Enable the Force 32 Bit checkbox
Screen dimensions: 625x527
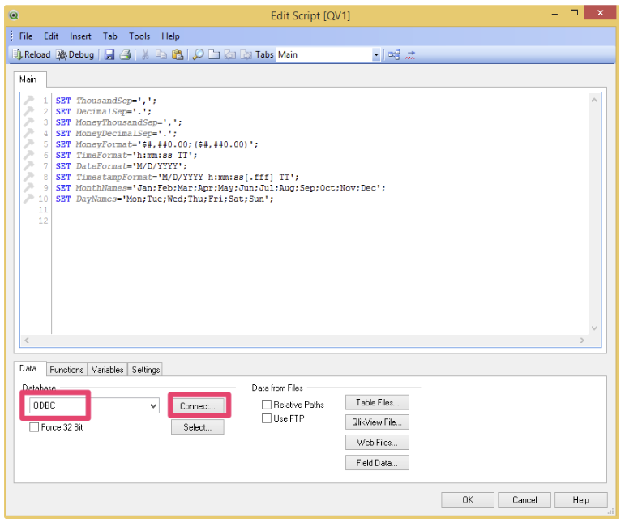pos(34,427)
